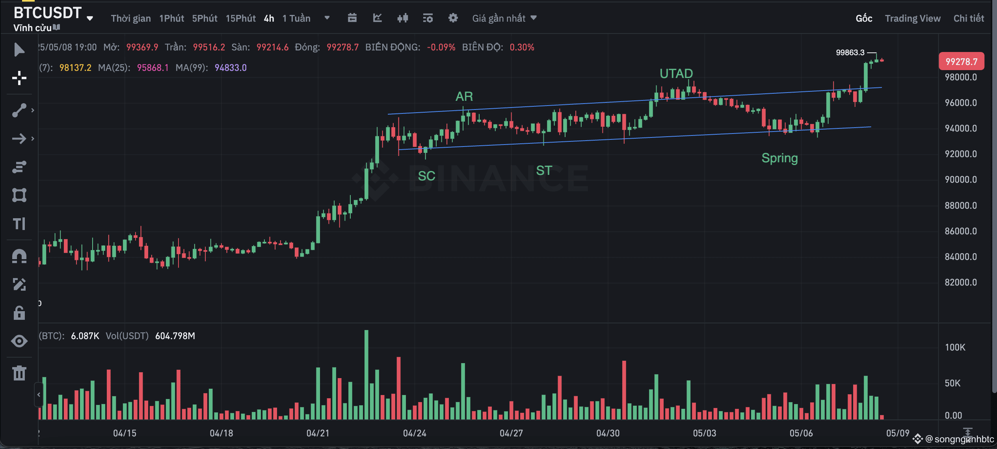Select the ST chart annotation
Viewport: 997px width, 449px height.
tap(544, 171)
